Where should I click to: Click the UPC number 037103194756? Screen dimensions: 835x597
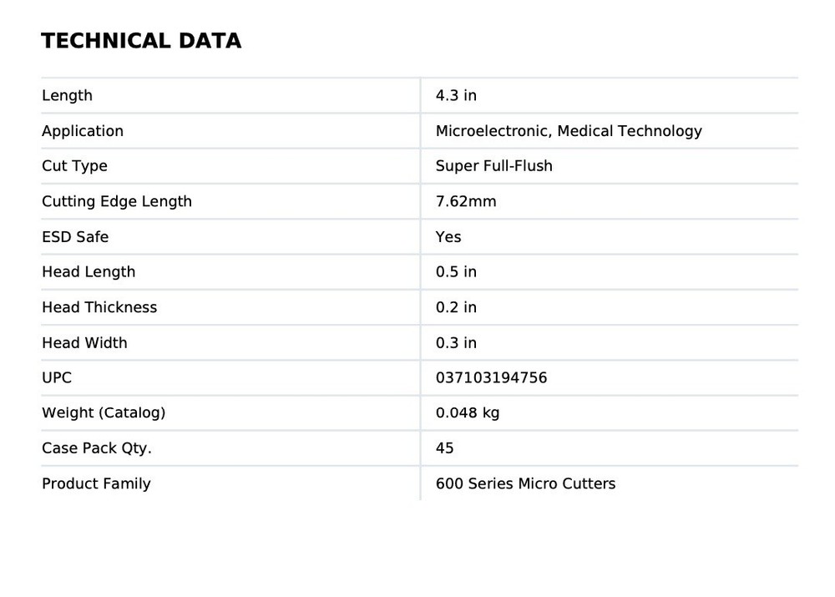pos(491,378)
